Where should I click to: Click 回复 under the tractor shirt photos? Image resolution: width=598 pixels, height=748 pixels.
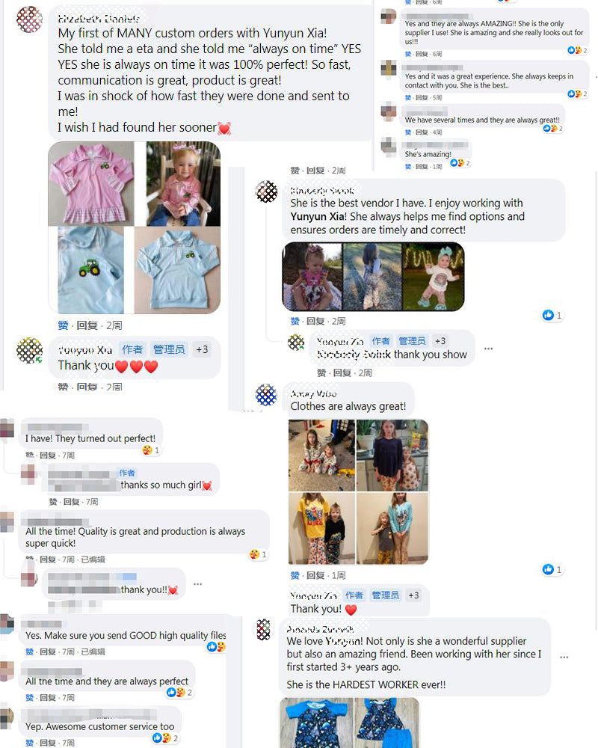click(87, 325)
